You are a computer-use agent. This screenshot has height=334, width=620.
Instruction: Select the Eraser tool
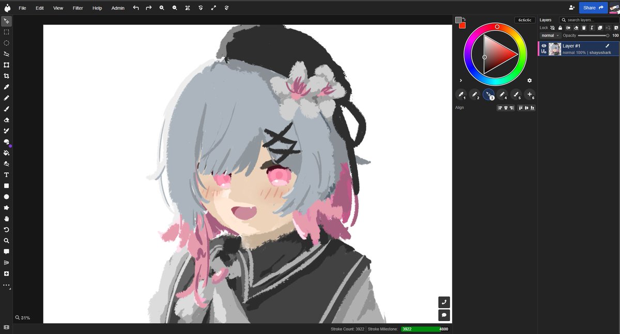pos(6,120)
